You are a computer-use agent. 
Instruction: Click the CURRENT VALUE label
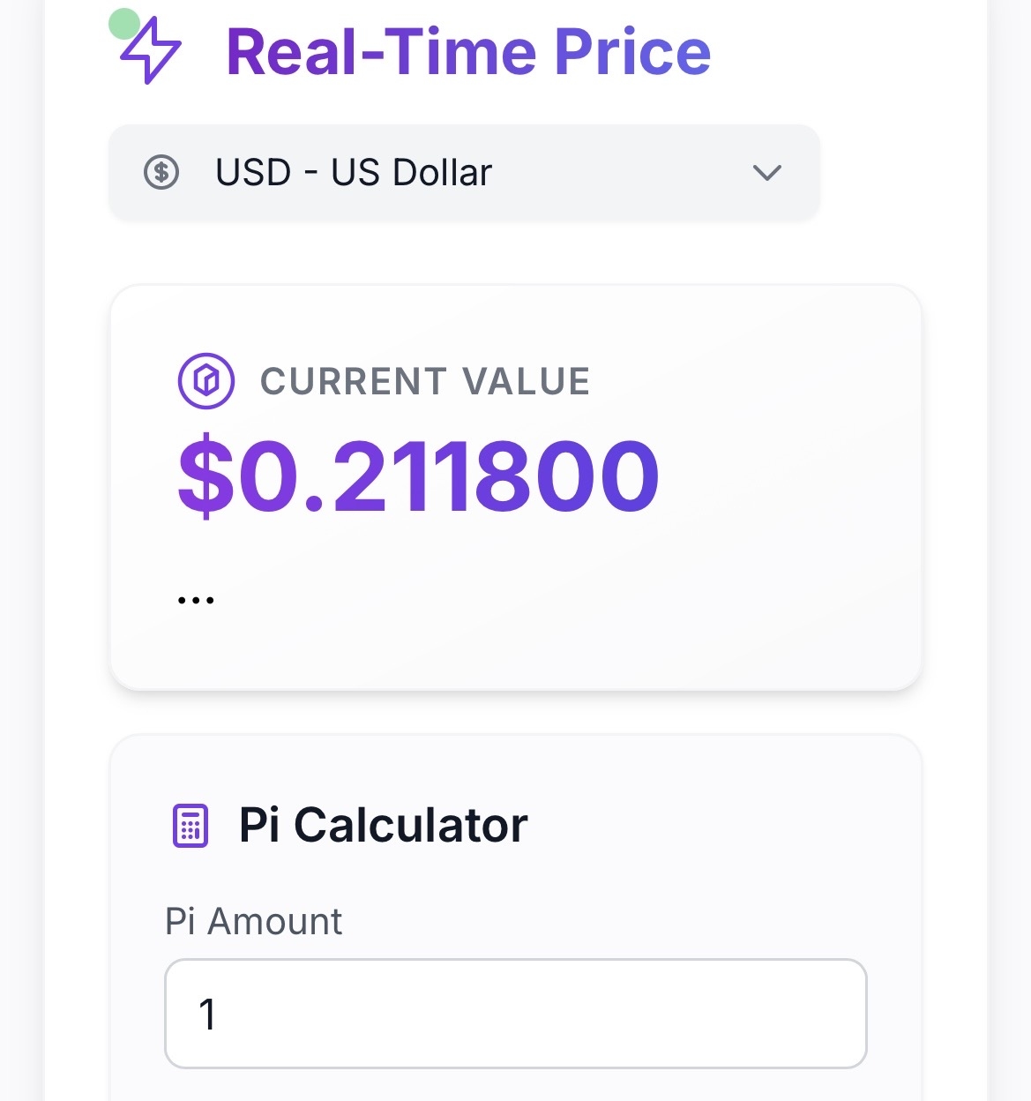click(425, 381)
